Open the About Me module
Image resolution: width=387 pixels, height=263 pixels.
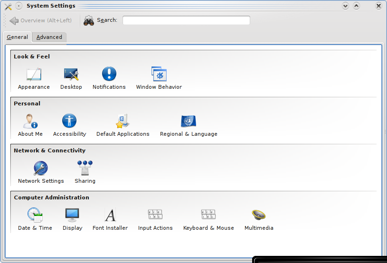coord(30,125)
